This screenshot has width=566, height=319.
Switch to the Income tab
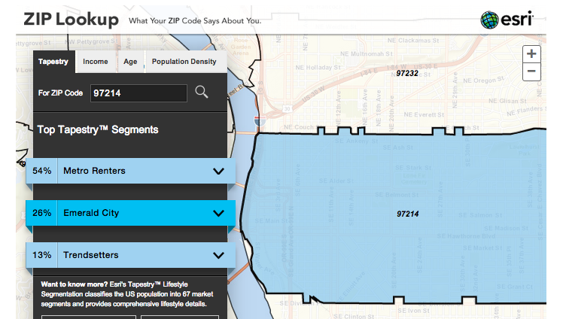click(96, 62)
